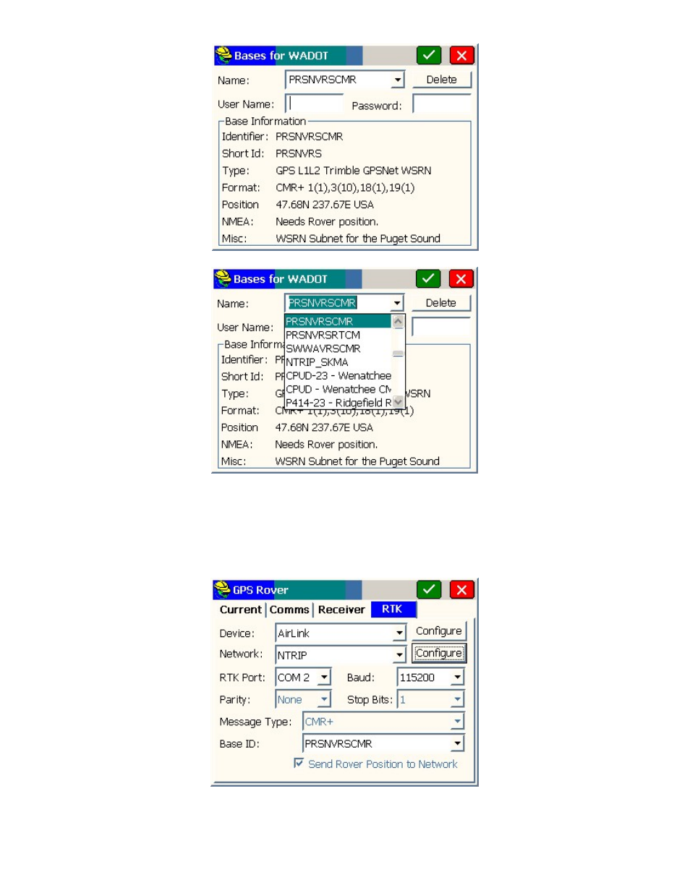Select PRSNVRSCMR in the open Name list
The image size is (690, 893).
tap(338, 321)
